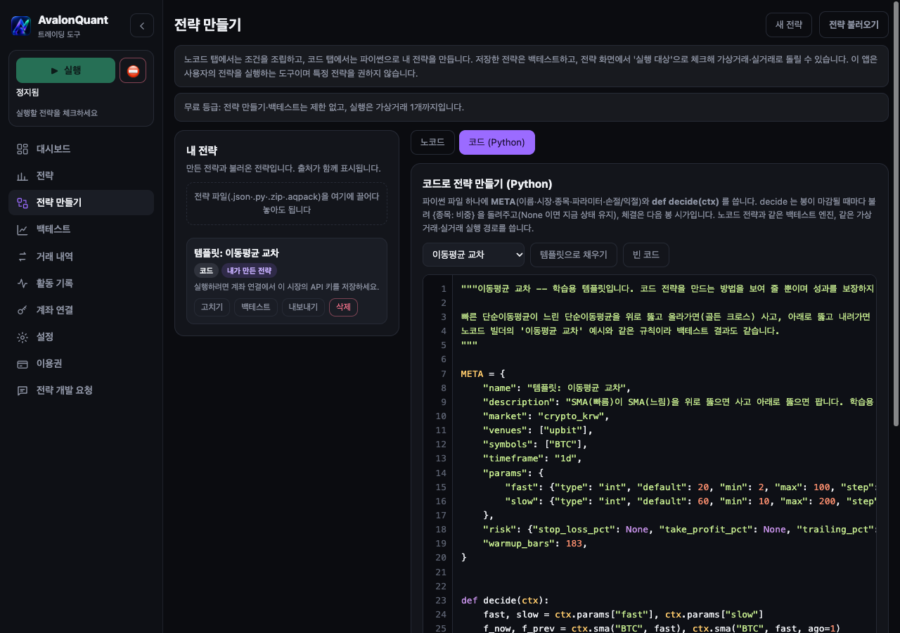
Task: Open 거래 내역 in the sidebar
Action: click(x=81, y=257)
